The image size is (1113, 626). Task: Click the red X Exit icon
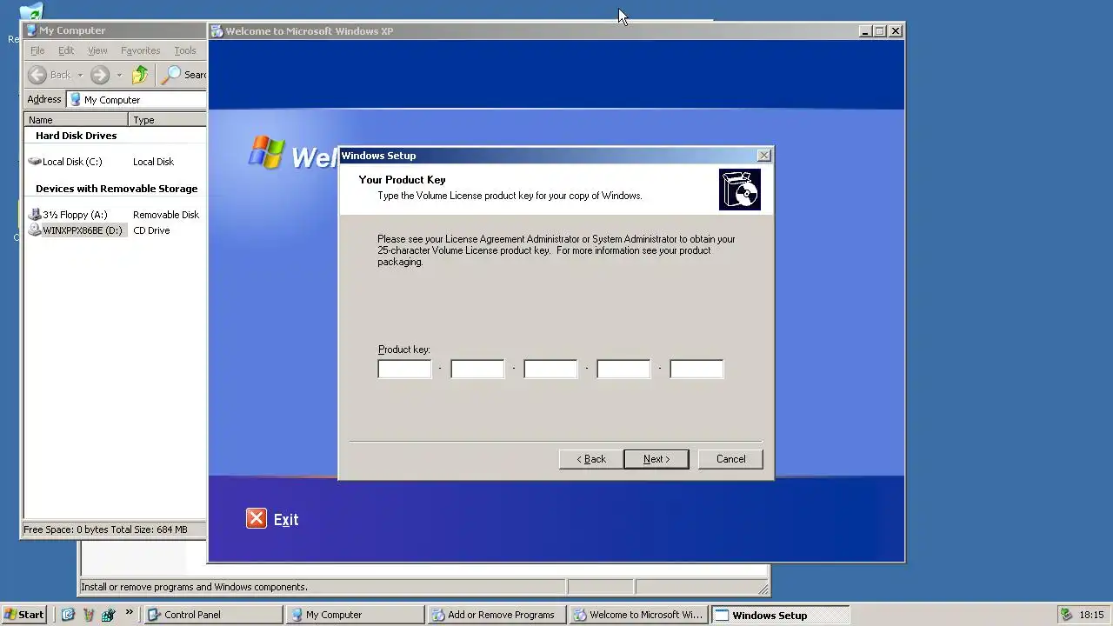pyautogui.click(x=257, y=519)
